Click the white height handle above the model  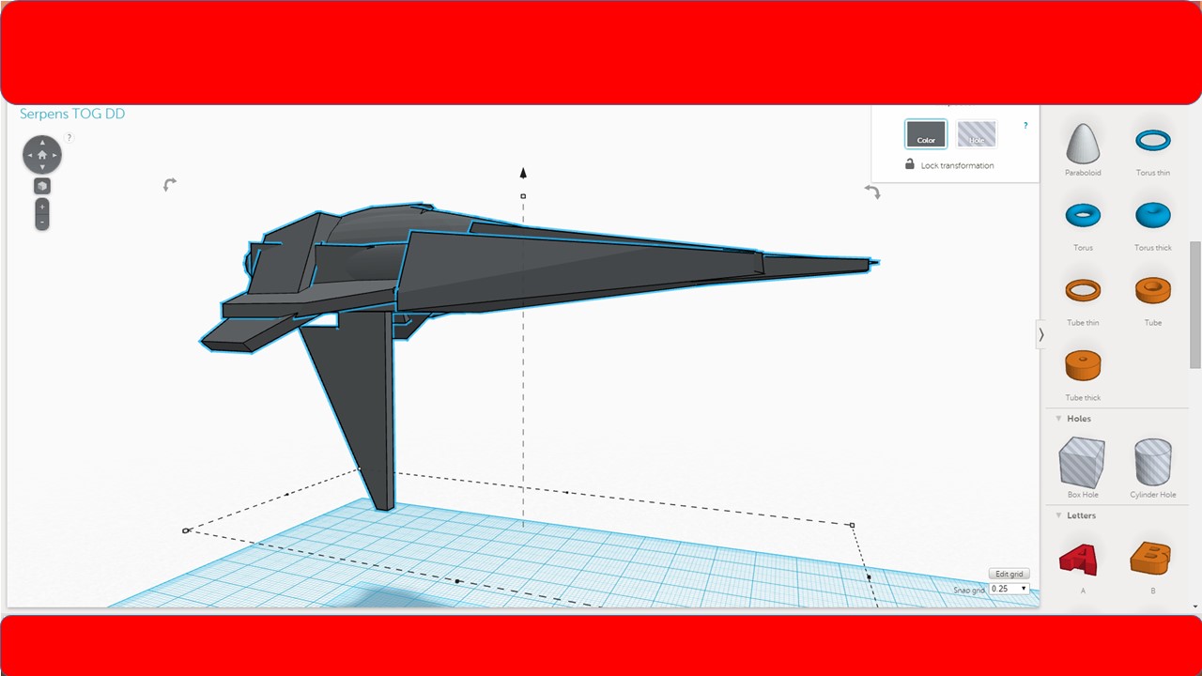point(523,196)
